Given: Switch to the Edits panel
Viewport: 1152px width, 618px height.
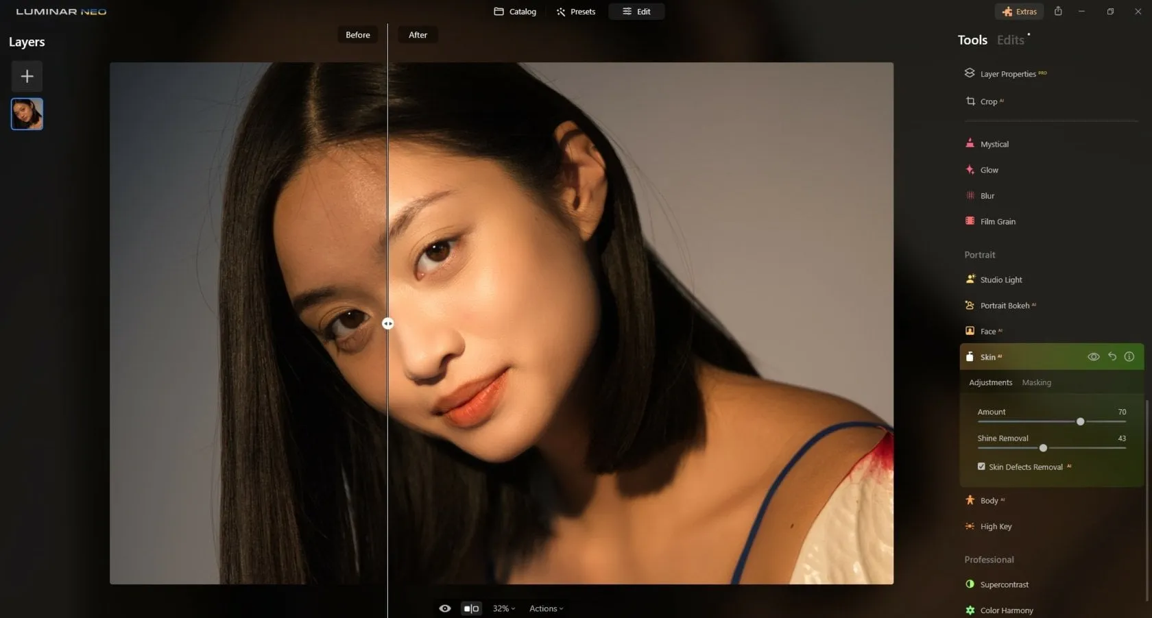Looking at the screenshot, I should point(1010,40).
